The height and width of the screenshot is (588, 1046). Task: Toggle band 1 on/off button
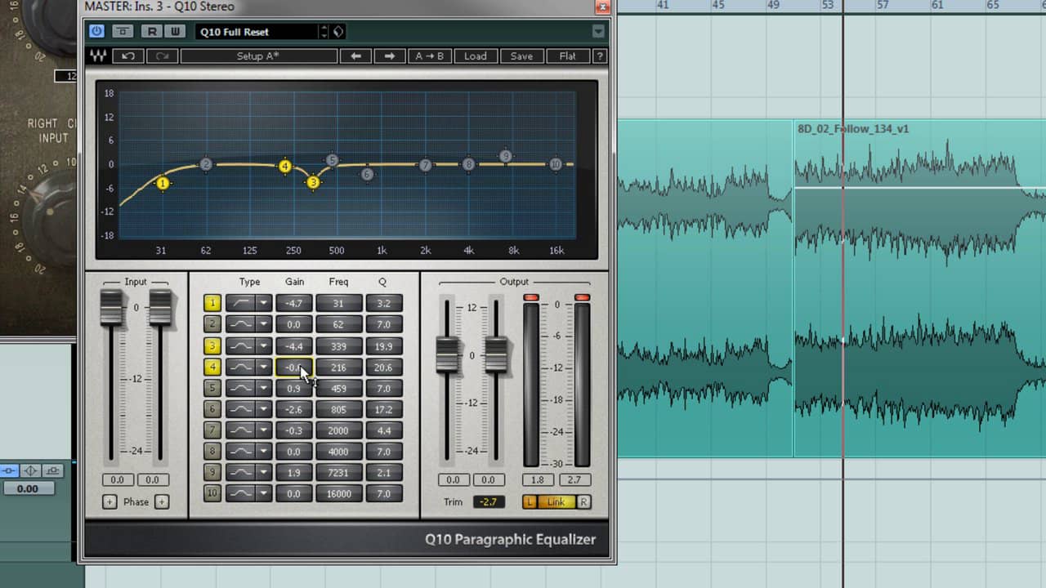point(212,303)
